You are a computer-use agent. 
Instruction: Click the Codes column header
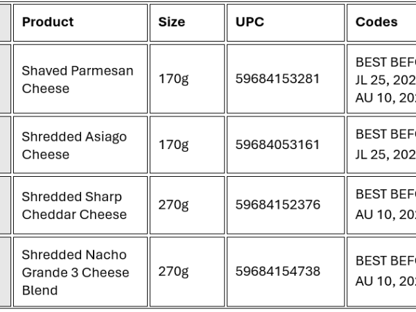[378, 22]
